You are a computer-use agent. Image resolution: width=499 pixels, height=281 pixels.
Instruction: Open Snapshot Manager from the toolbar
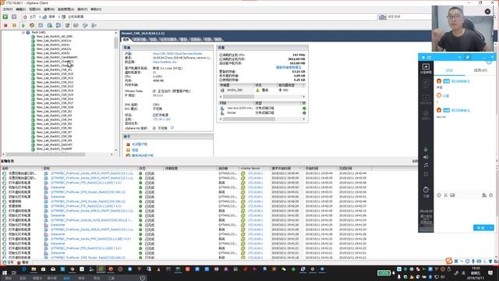[x=58, y=25]
